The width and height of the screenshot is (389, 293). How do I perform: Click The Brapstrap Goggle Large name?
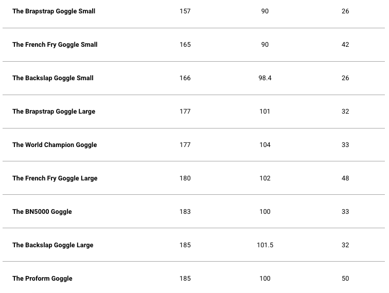(54, 112)
